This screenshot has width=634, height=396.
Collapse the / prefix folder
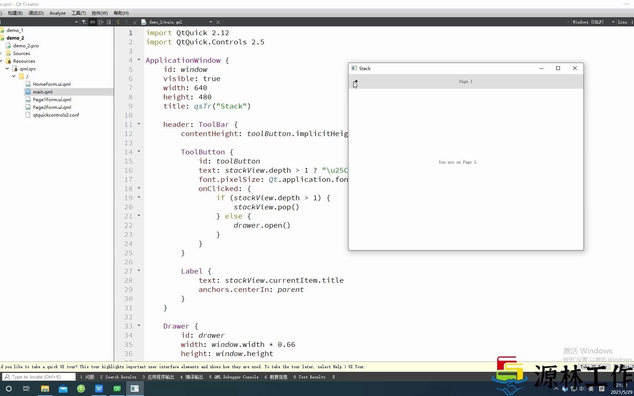[x=14, y=76]
